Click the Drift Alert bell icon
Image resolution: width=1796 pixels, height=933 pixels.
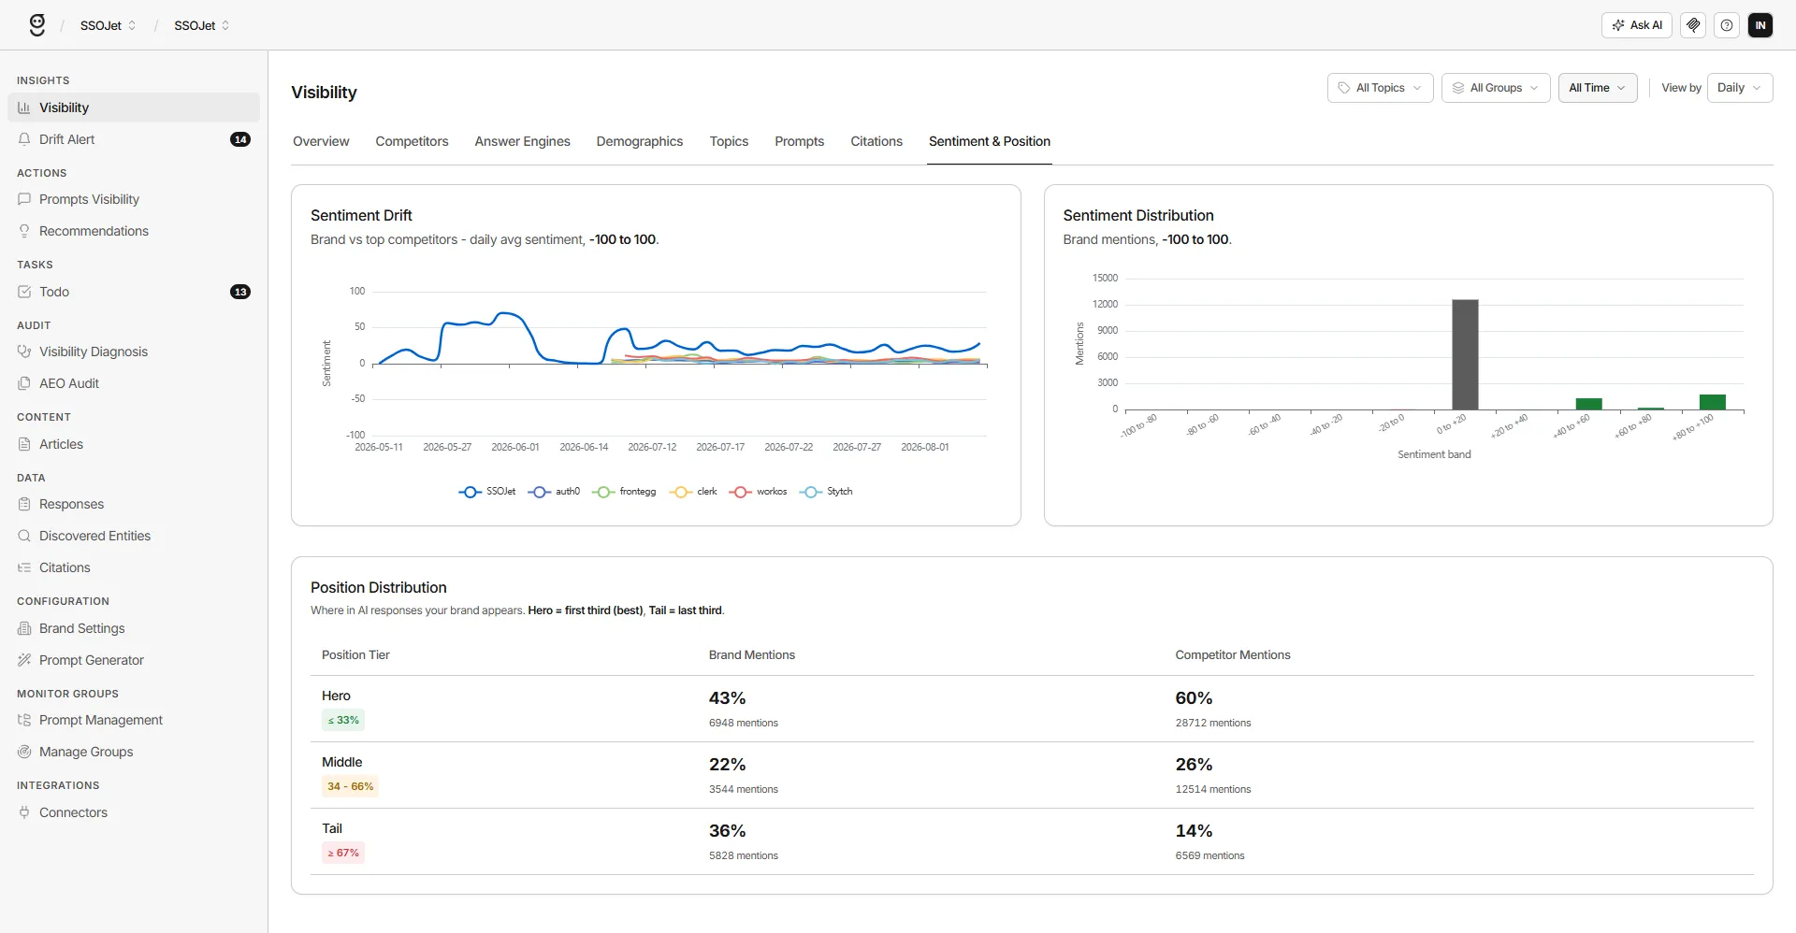(24, 139)
